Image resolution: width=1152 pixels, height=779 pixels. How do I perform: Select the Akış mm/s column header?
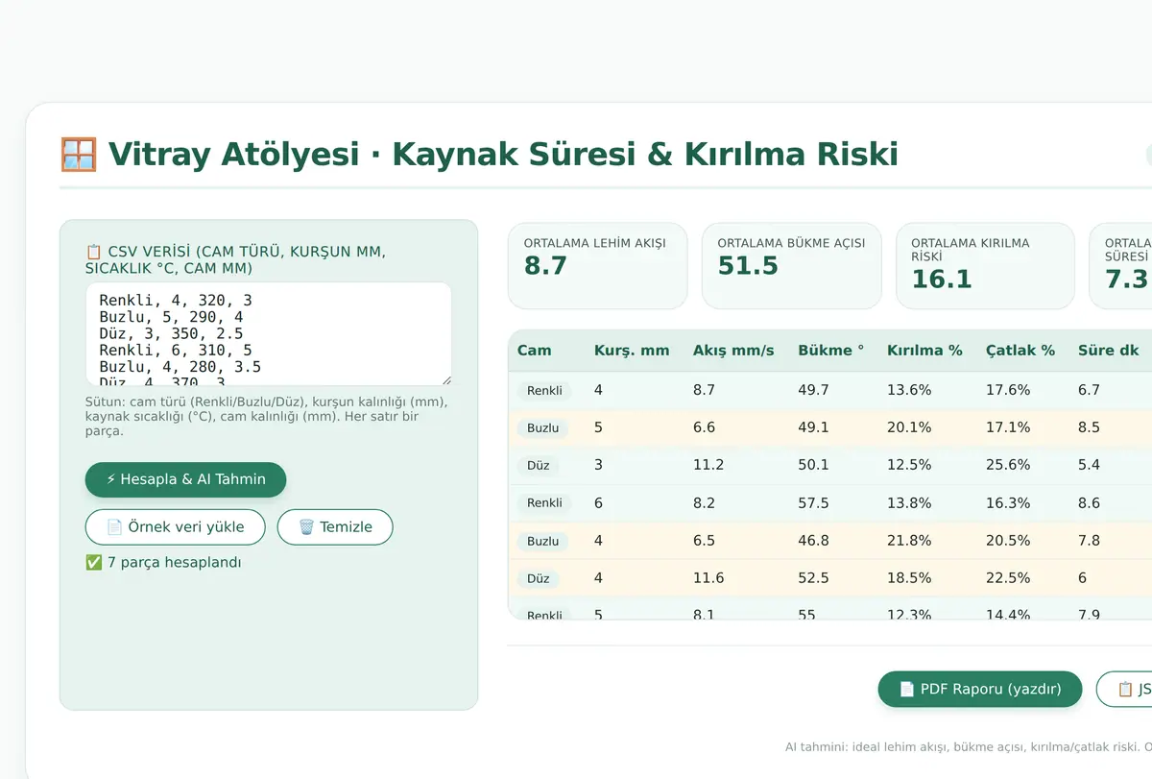[x=733, y=351]
